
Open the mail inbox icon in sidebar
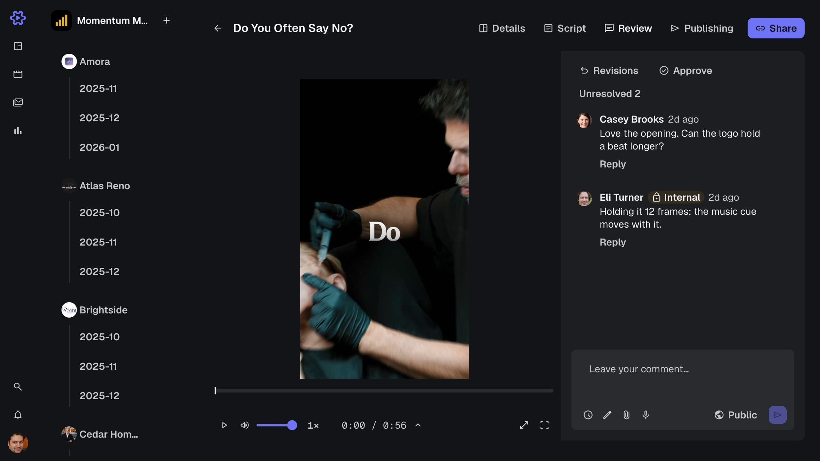pyautogui.click(x=18, y=102)
